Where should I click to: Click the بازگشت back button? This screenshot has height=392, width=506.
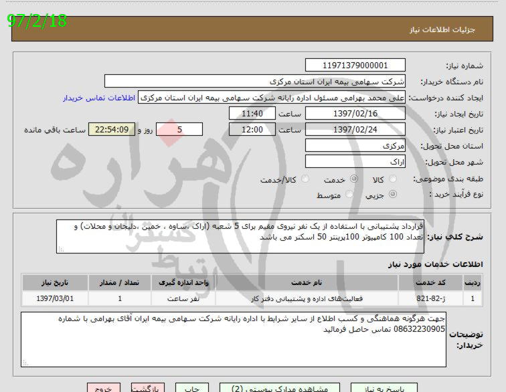point(148,388)
